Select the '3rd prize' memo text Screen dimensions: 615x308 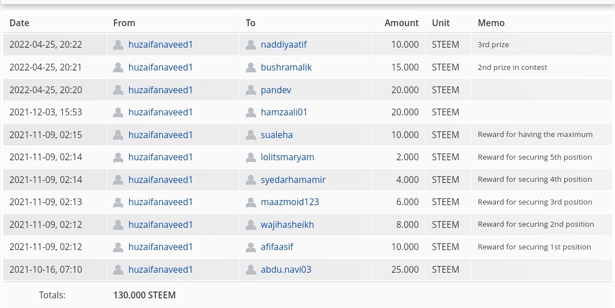coord(493,45)
